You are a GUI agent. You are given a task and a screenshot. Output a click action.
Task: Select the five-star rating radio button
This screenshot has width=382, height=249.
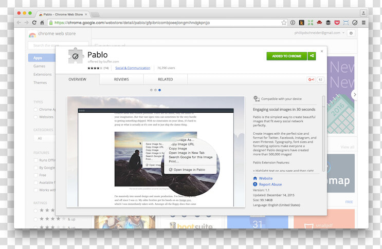pyautogui.click(x=35, y=211)
